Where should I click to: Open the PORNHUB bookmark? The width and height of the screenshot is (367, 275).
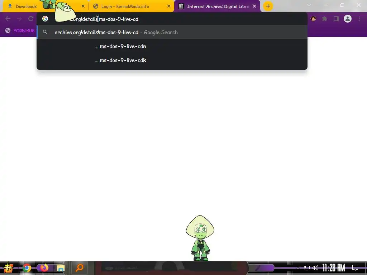(x=20, y=31)
